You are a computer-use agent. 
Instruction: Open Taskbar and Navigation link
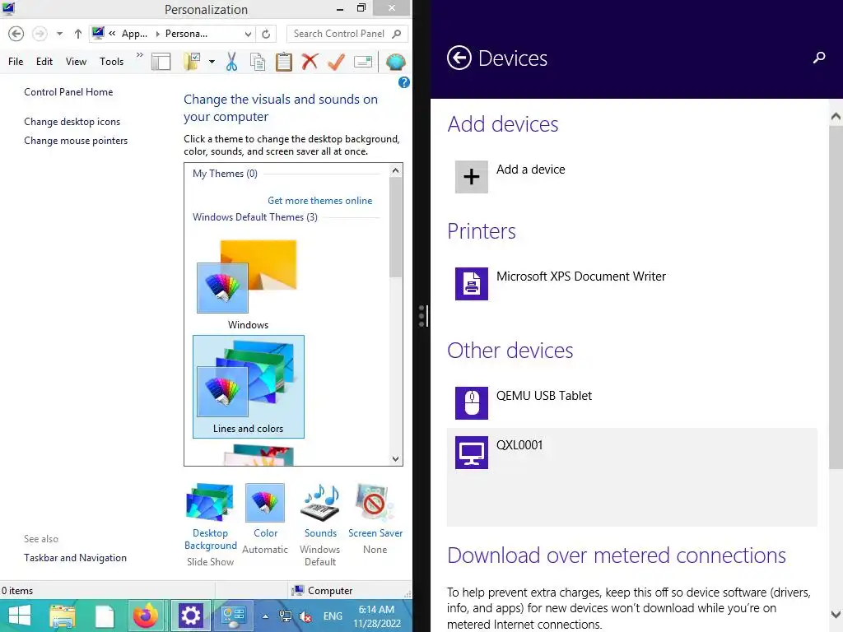[75, 558]
